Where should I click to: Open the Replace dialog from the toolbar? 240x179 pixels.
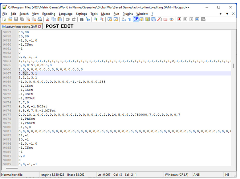[x=88, y=20]
